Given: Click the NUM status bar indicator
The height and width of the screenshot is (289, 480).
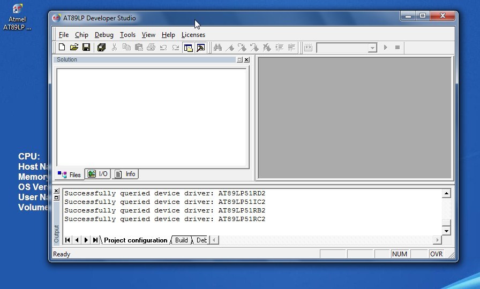Looking at the screenshot, I should coord(400,254).
